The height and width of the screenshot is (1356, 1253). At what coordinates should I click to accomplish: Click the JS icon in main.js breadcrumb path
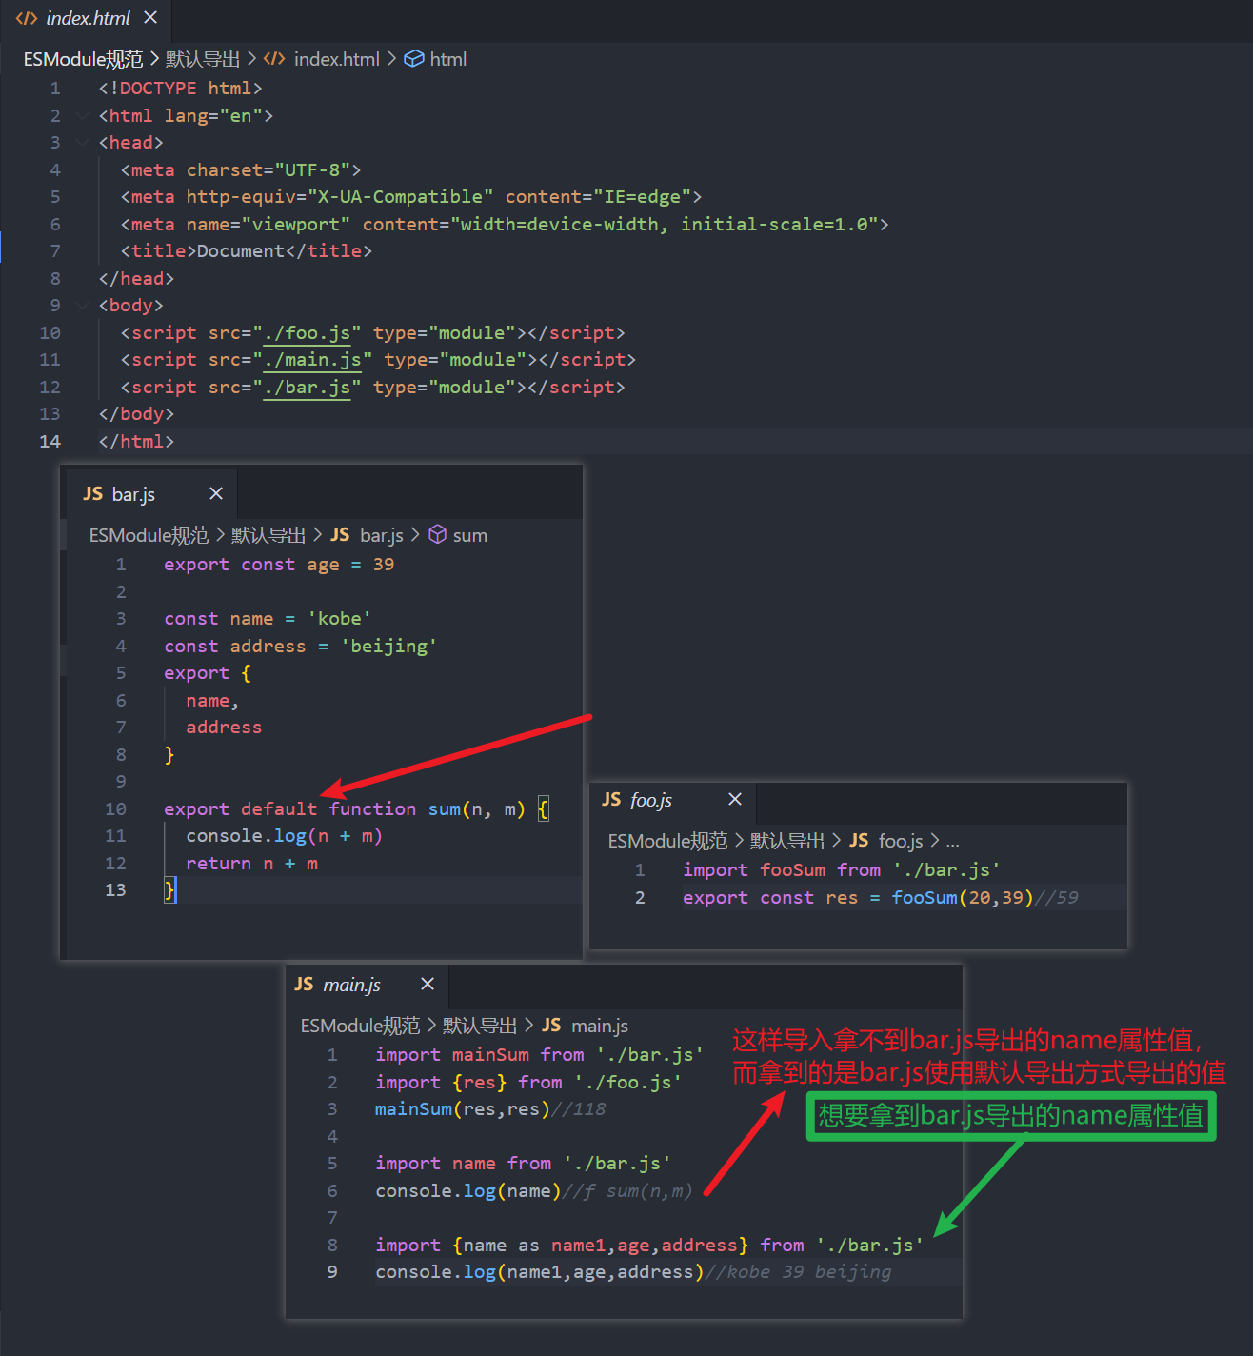pos(551,1026)
